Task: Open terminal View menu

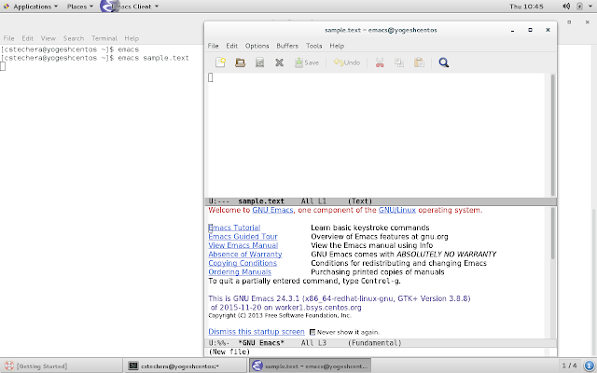Action: point(49,38)
